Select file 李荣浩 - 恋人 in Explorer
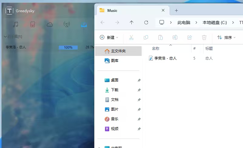The height and width of the screenshot is (148, 243). [x=165, y=58]
